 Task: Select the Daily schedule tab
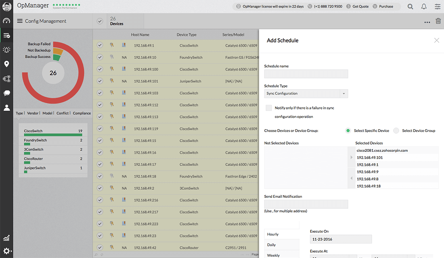pyautogui.click(x=272, y=245)
